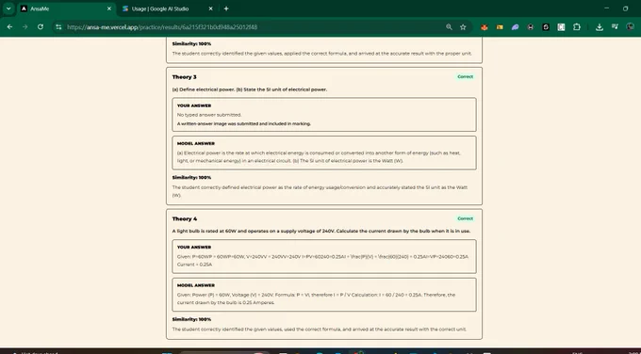Click Theory 3 model answer paragraph
The width and height of the screenshot is (641, 354).
319,157
